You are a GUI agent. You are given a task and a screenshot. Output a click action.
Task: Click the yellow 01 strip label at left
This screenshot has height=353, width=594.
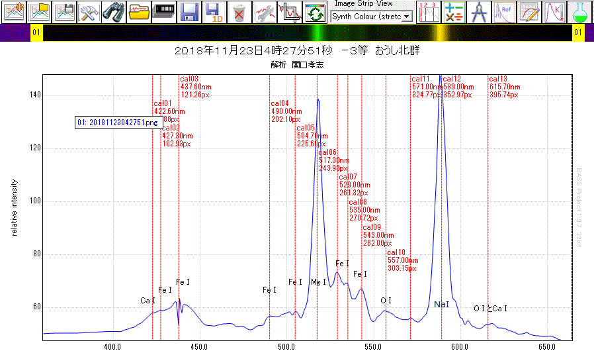point(37,32)
